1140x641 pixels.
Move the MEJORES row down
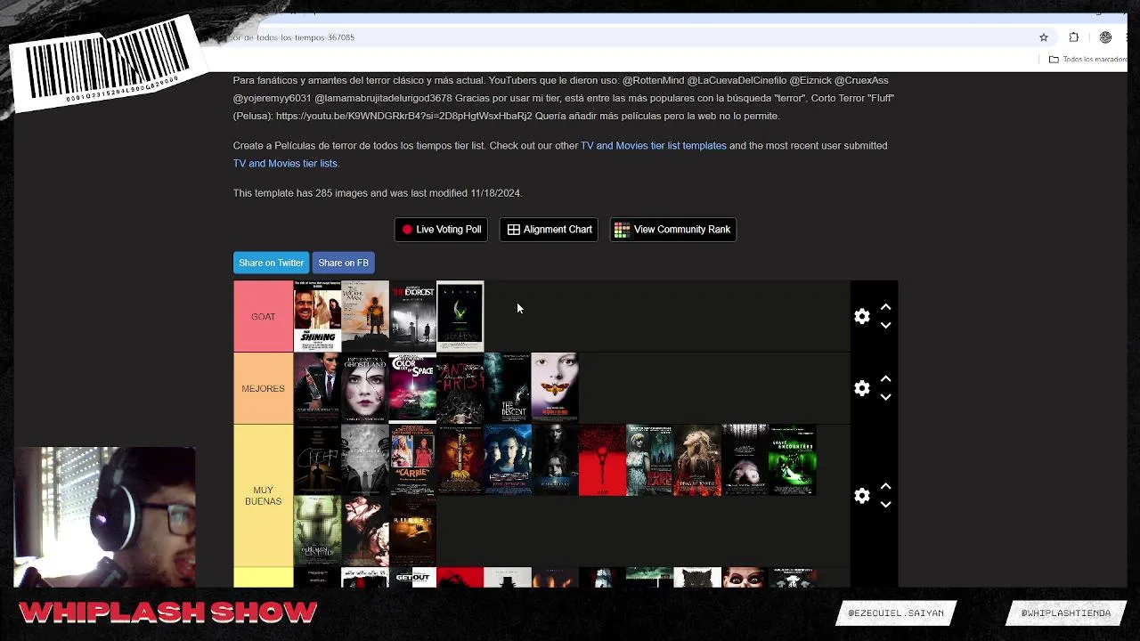point(885,397)
